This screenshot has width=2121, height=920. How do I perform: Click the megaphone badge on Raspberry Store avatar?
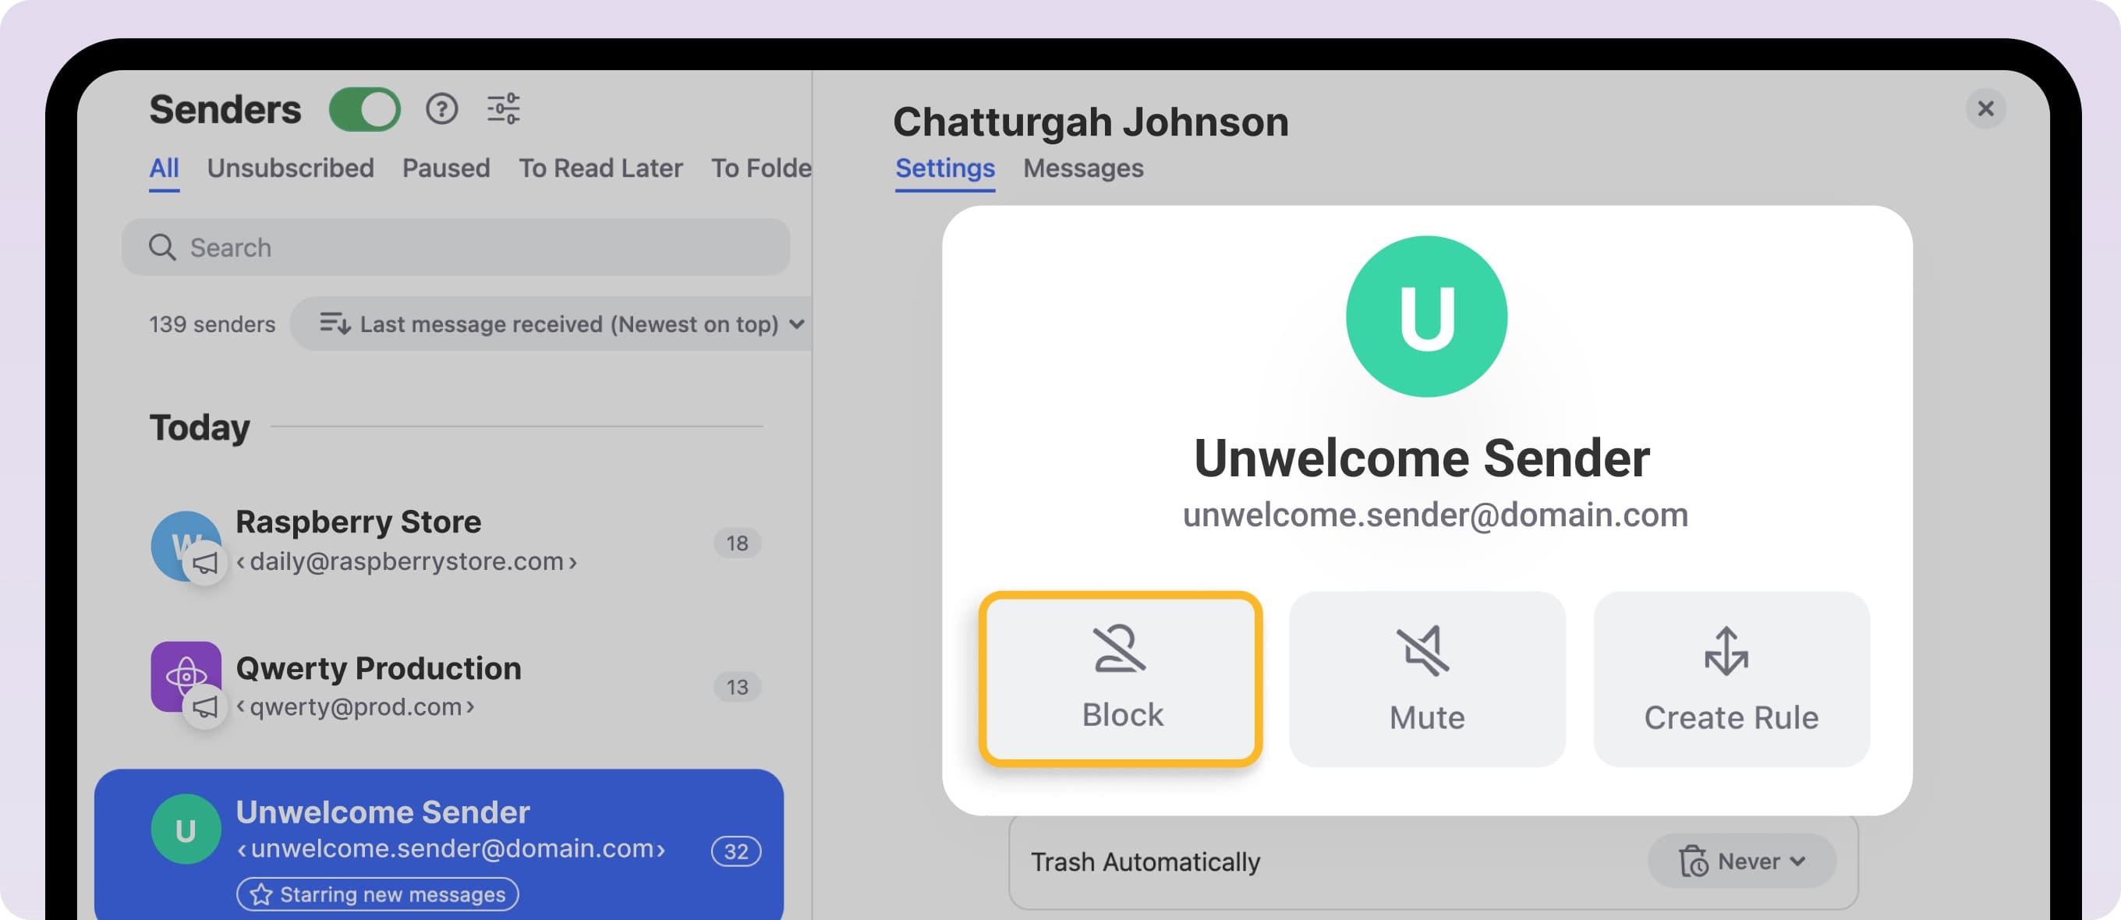207,564
